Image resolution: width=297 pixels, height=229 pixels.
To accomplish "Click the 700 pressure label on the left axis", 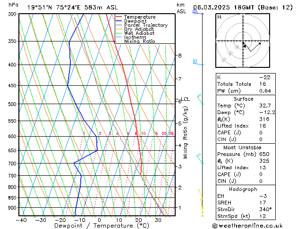I will click(13, 164).
